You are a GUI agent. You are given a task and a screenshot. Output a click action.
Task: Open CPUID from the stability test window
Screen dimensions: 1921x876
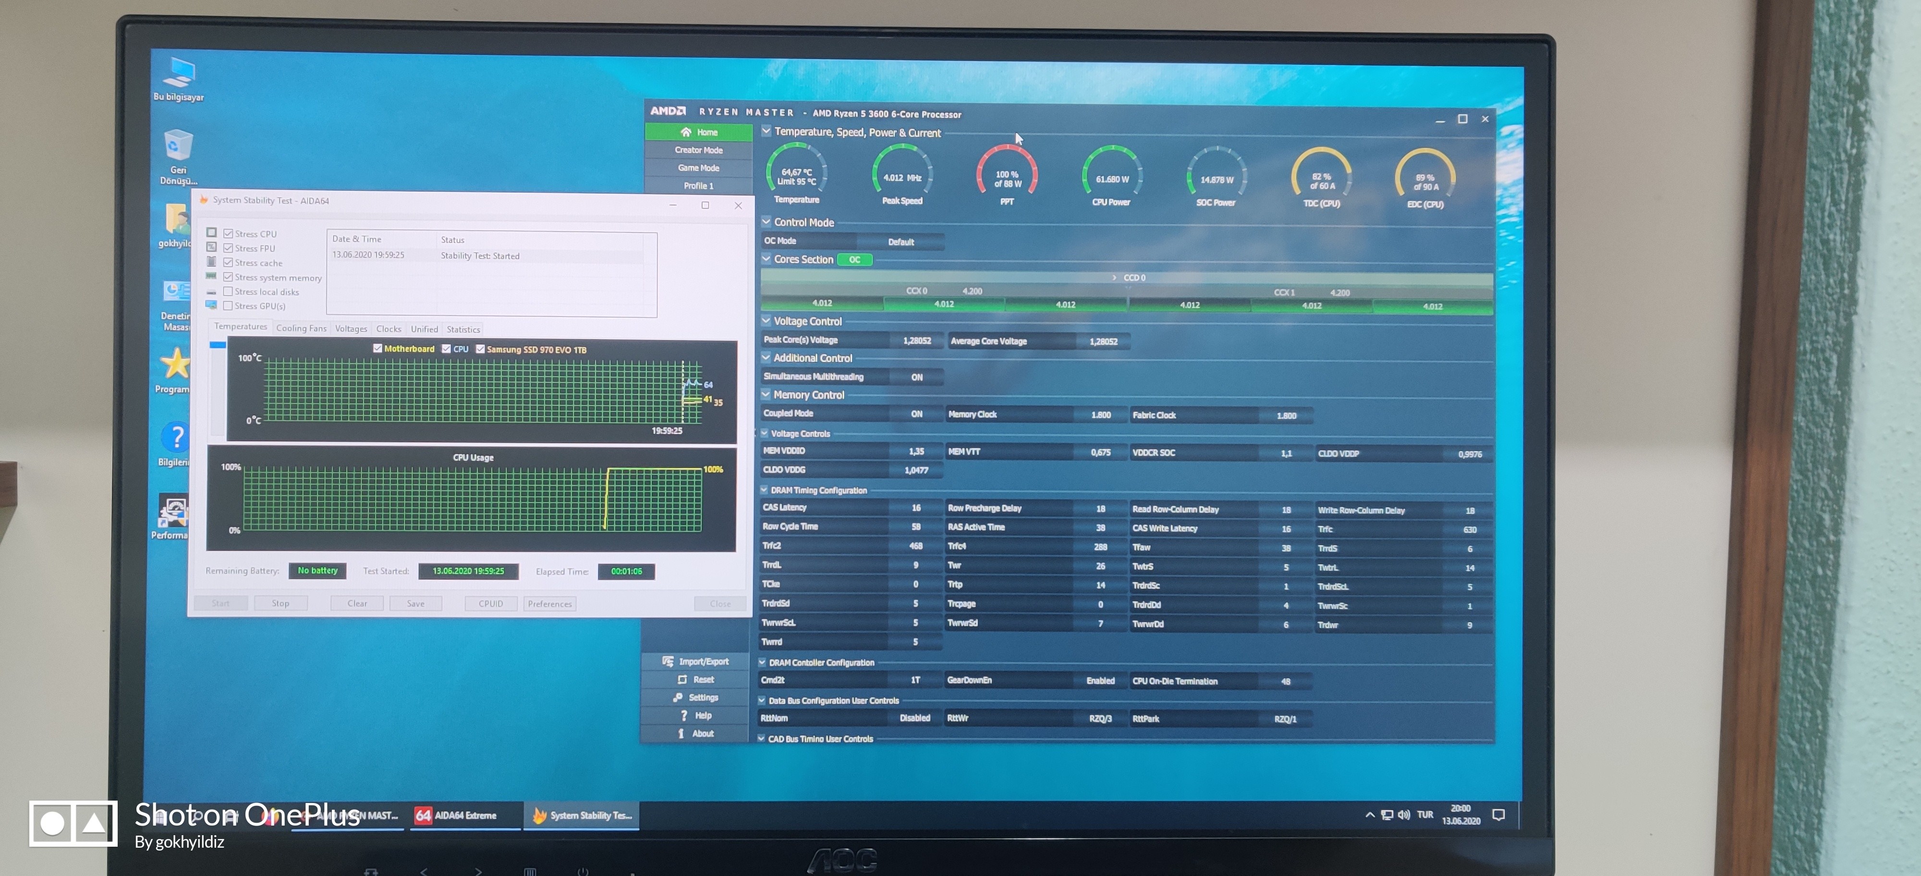pos(491,604)
